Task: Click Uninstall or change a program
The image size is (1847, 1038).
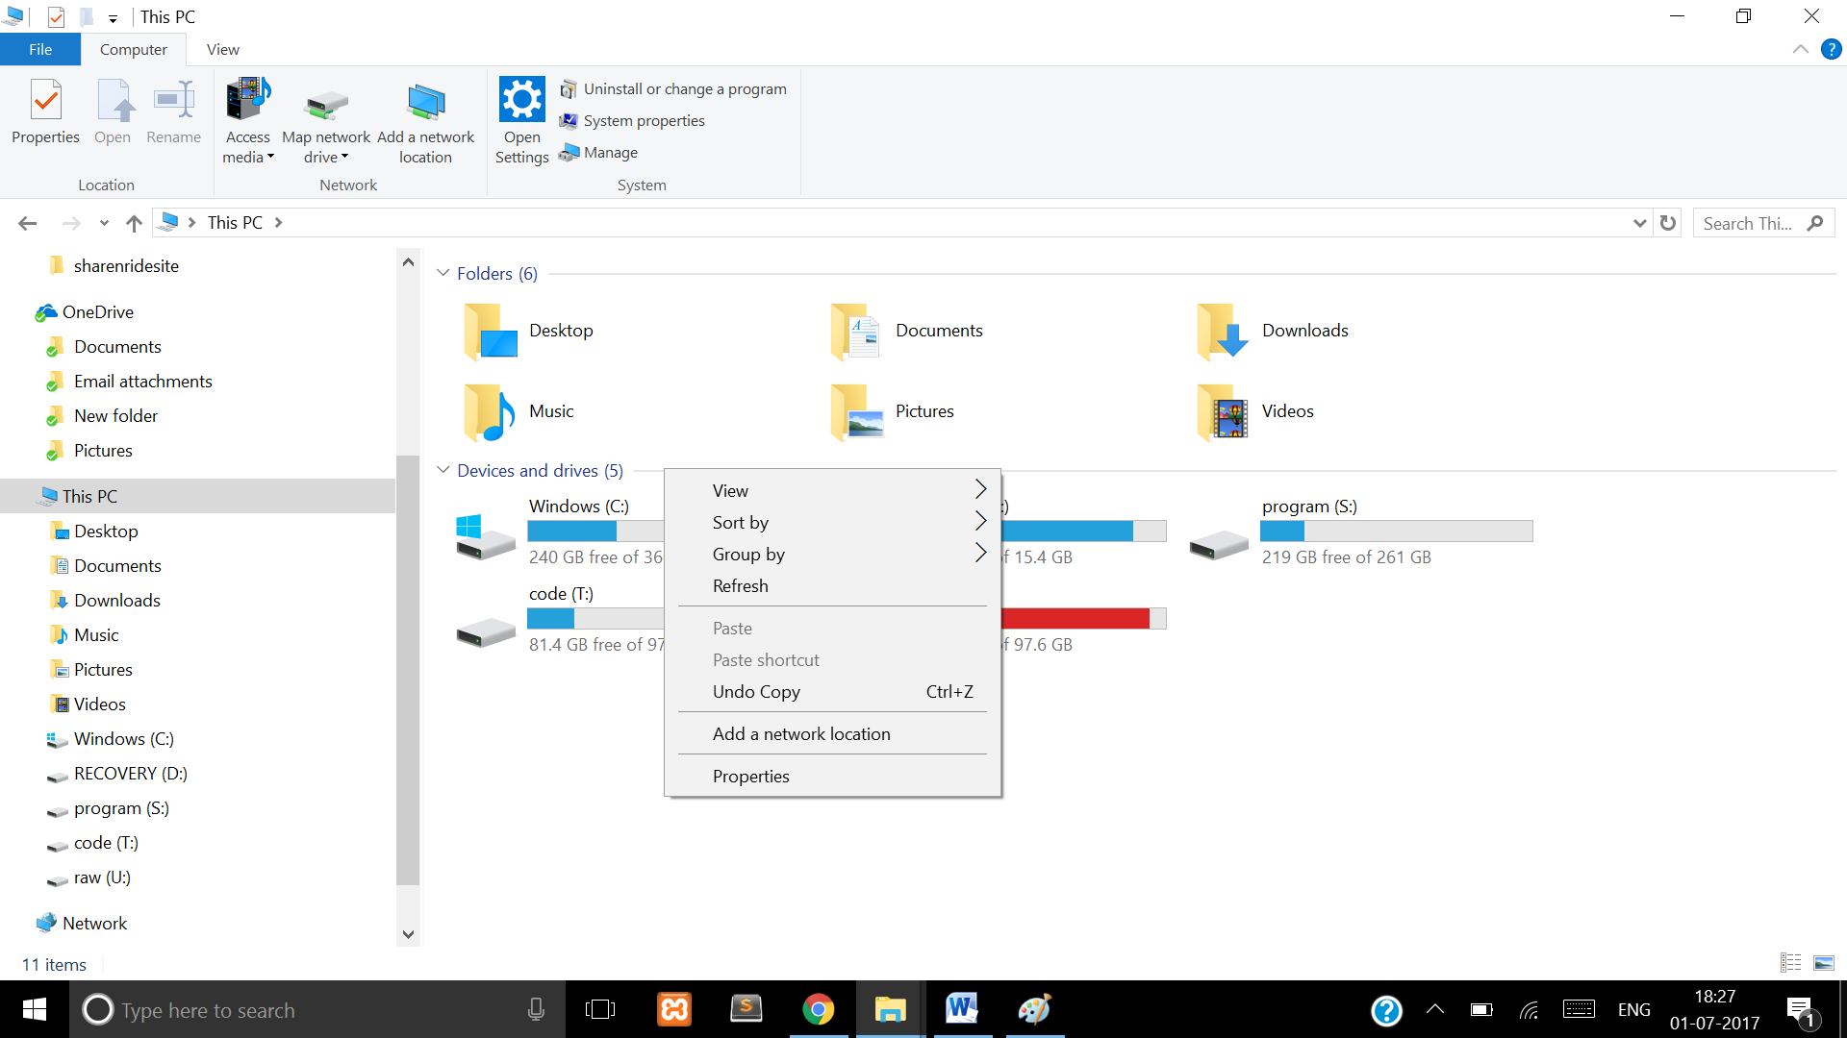Action: pos(673,88)
